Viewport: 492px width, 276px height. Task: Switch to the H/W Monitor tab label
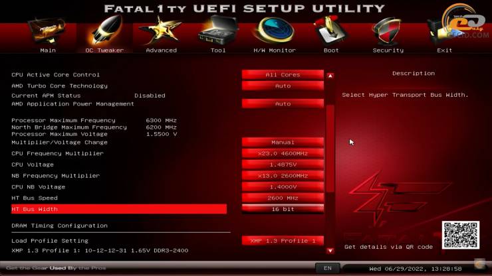point(275,50)
